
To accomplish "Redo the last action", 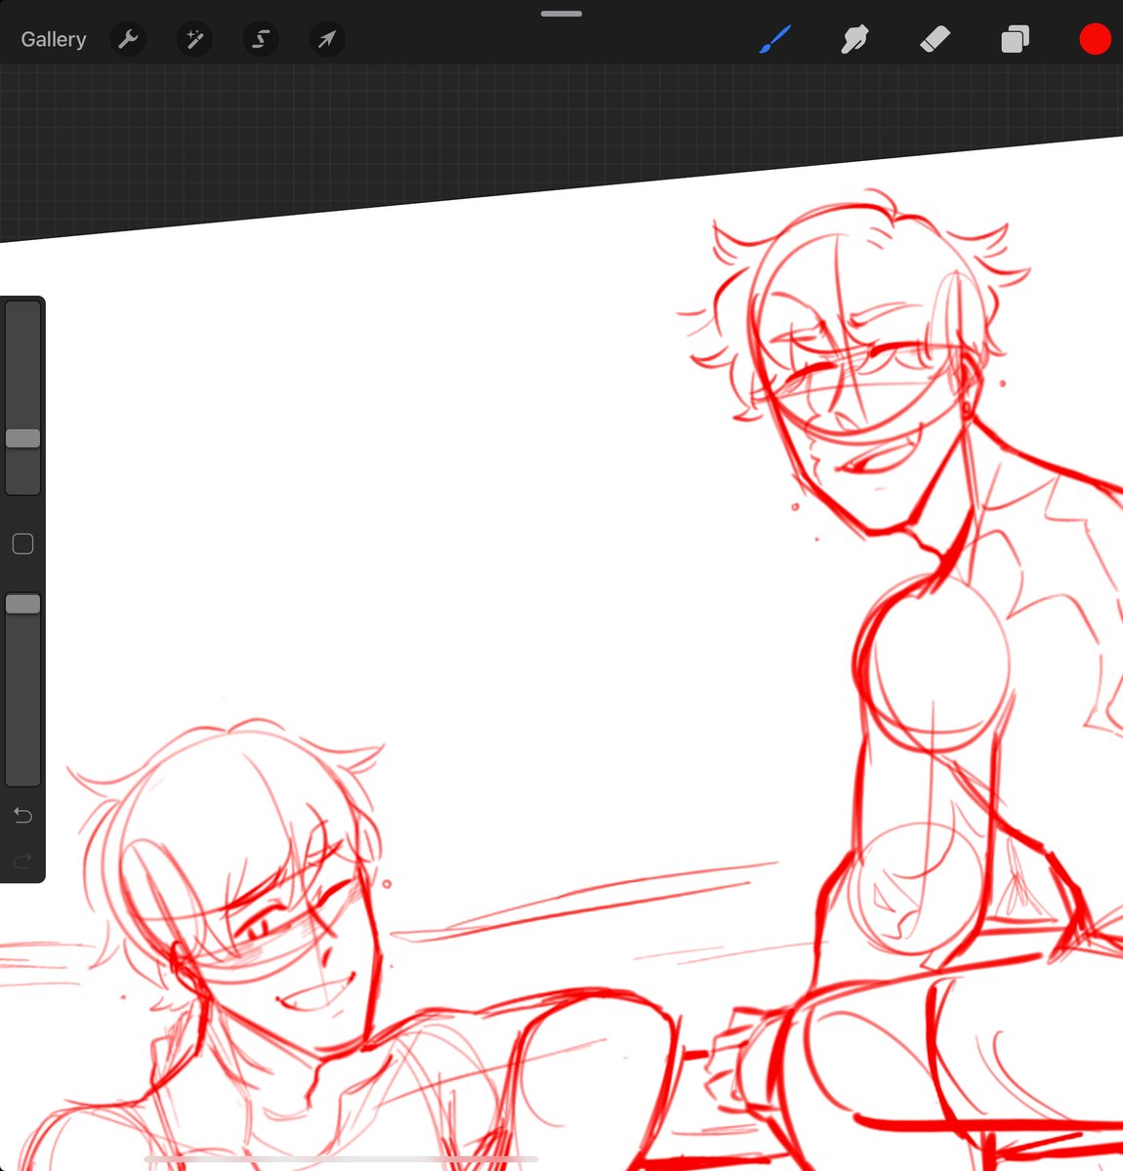I will pos(22,861).
